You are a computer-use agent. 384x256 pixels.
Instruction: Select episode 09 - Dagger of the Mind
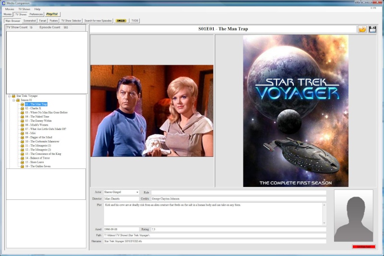38,138
